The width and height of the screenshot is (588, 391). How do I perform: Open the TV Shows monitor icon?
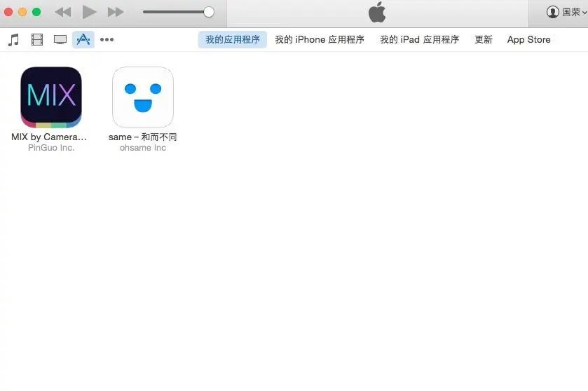(x=60, y=40)
